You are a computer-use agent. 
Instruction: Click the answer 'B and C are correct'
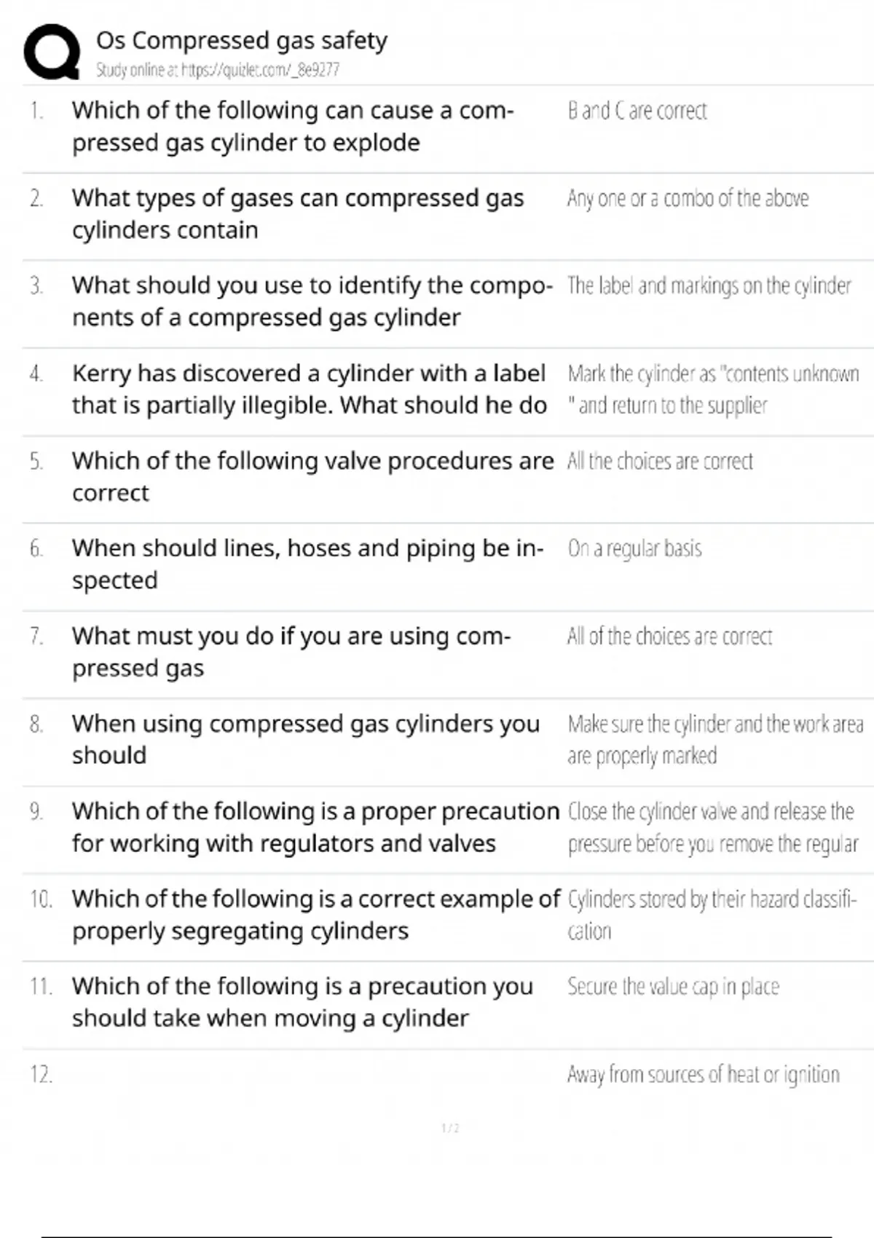click(x=637, y=111)
